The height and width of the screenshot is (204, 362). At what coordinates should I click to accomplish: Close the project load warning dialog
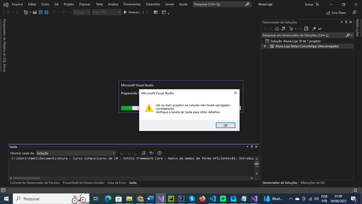click(x=235, y=93)
